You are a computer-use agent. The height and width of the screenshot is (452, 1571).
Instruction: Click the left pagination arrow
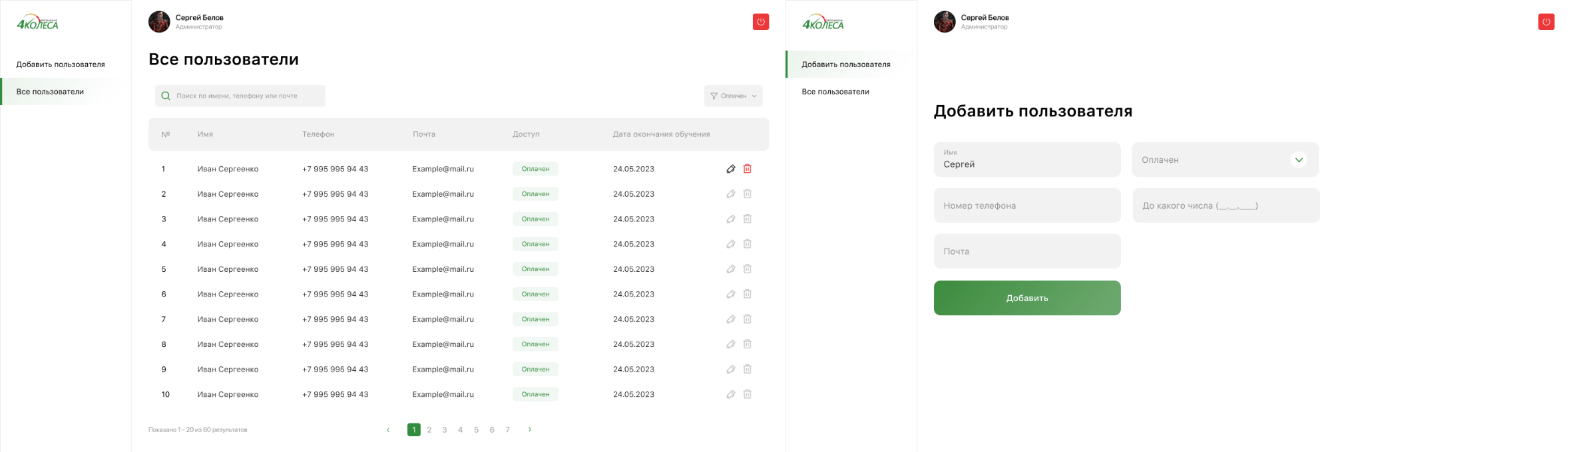[x=388, y=429]
